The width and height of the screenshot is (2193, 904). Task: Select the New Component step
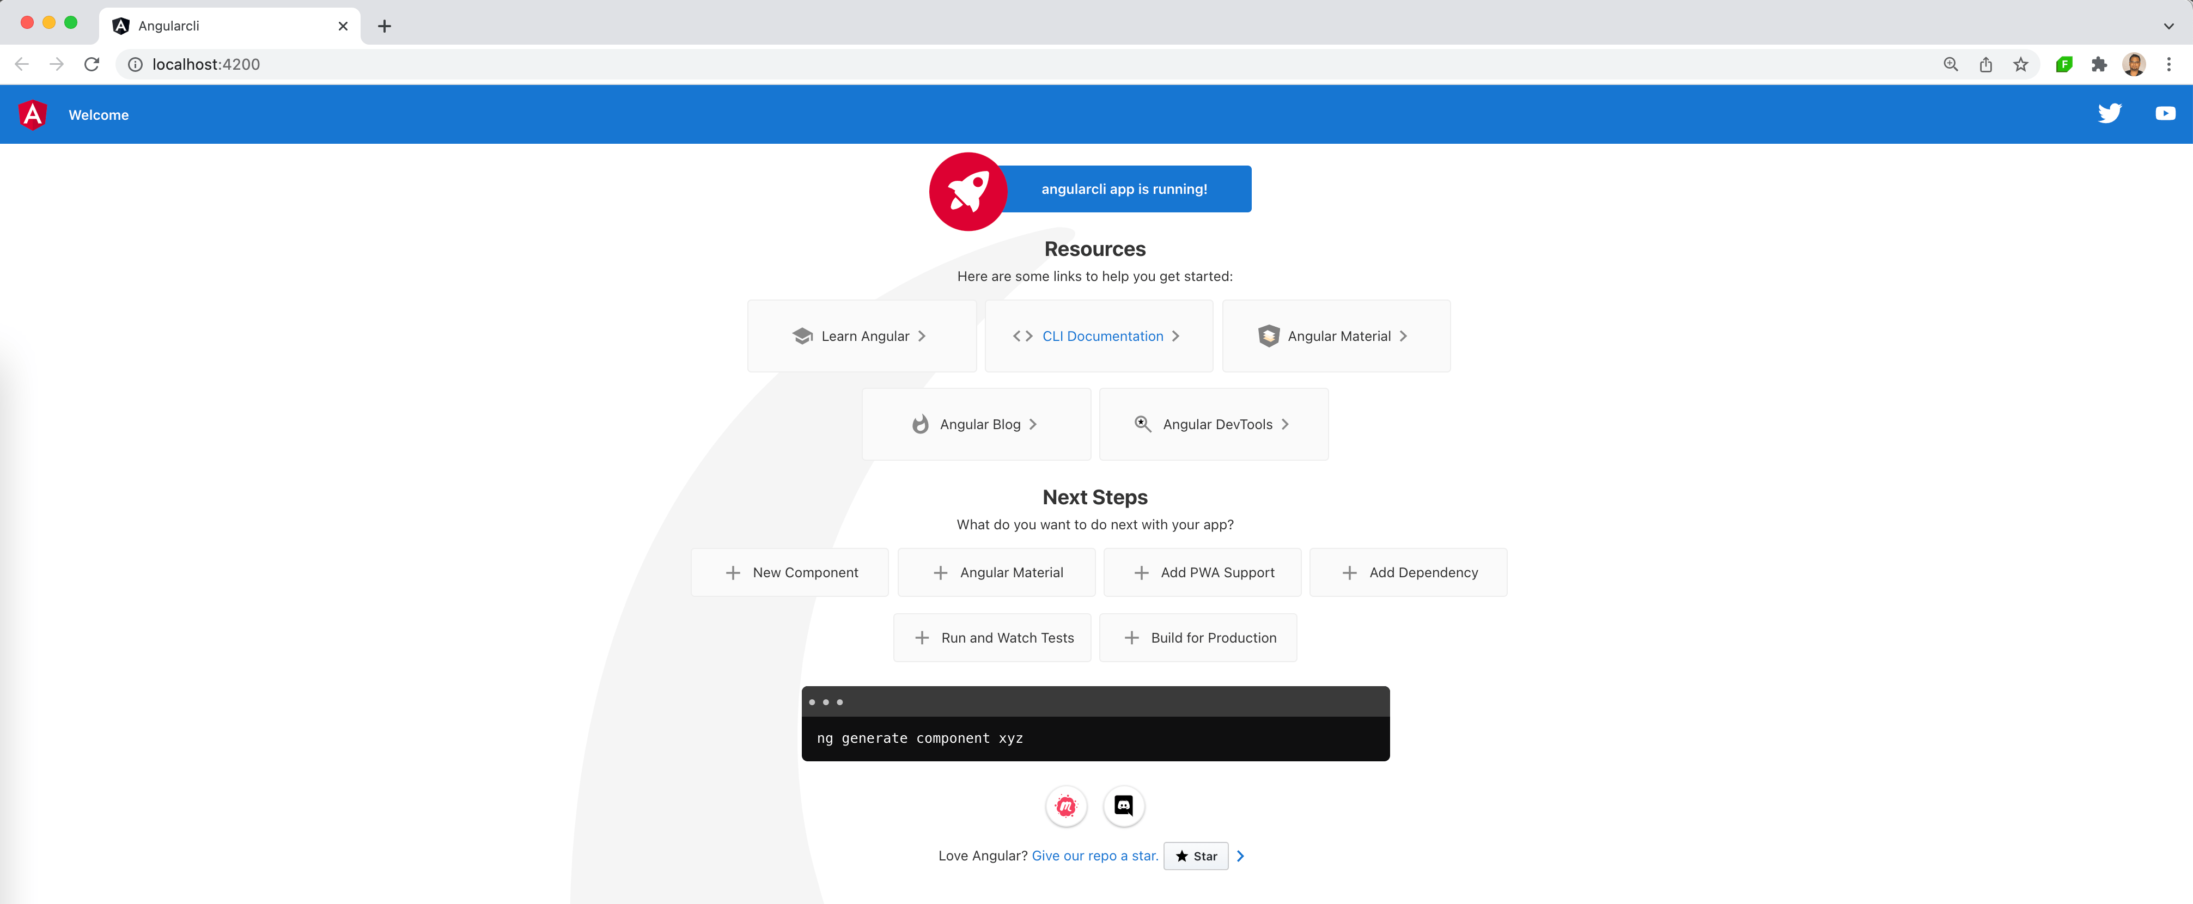(789, 573)
